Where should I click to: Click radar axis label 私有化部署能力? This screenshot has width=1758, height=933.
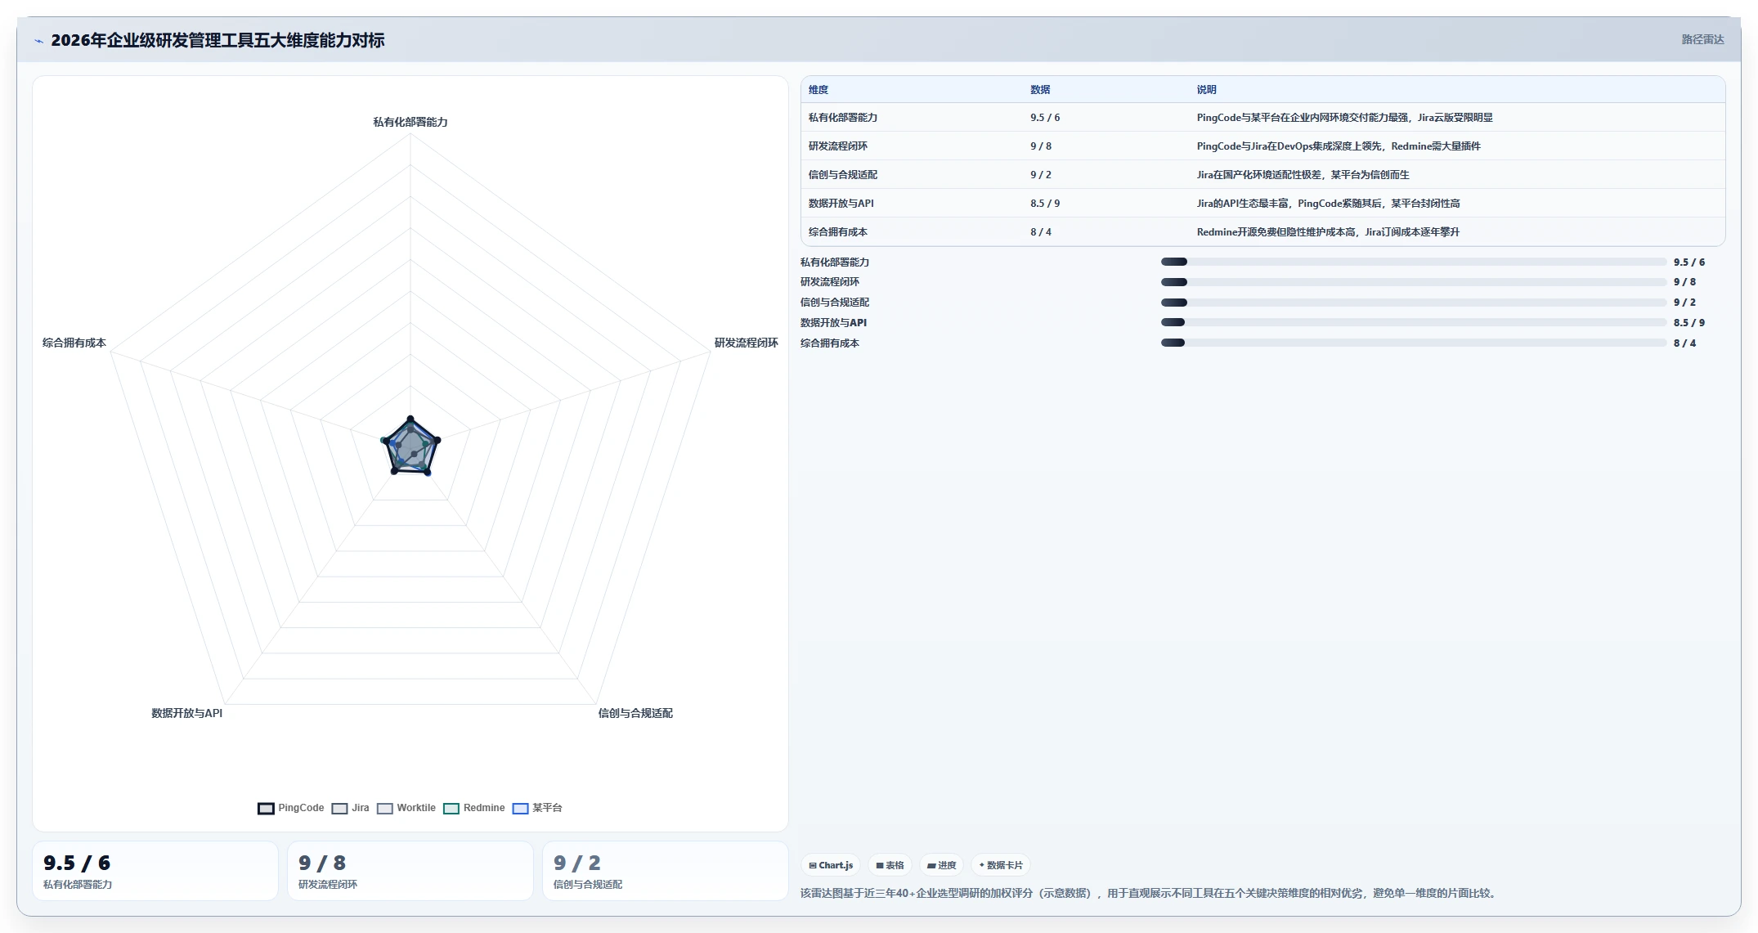(410, 122)
